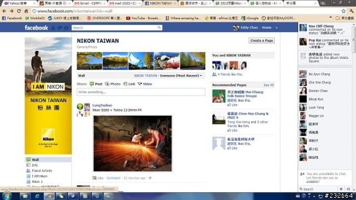Open the Chrome taskbar icon
The image size is (356, 200).
tap(50, 196)
